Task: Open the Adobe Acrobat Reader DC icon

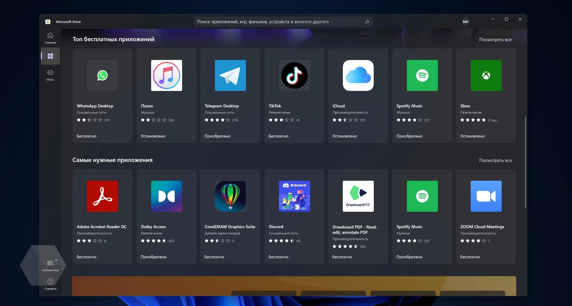Action: 102,196
